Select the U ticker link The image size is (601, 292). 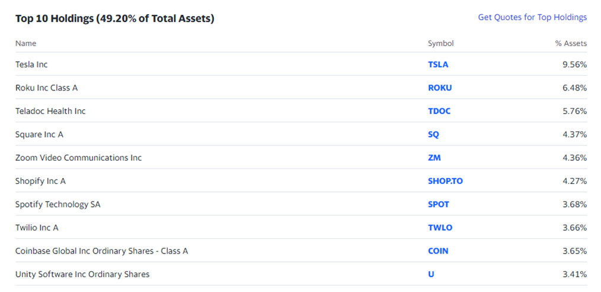431,274
